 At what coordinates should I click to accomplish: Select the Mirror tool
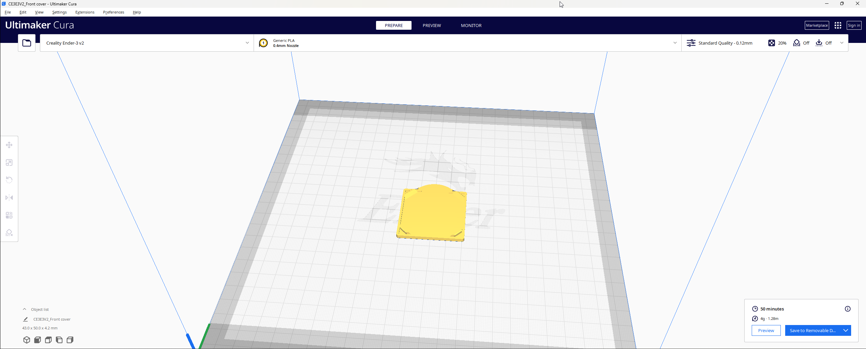tap(9, 198)
